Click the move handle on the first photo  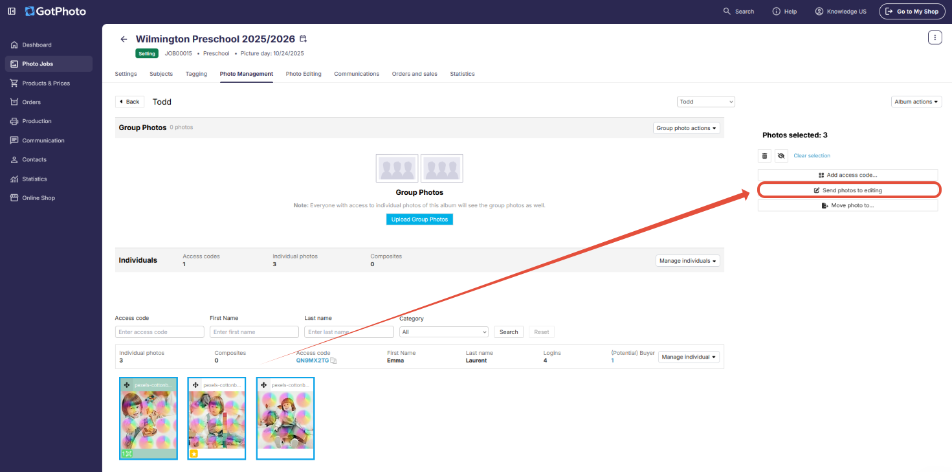(127, 385)
